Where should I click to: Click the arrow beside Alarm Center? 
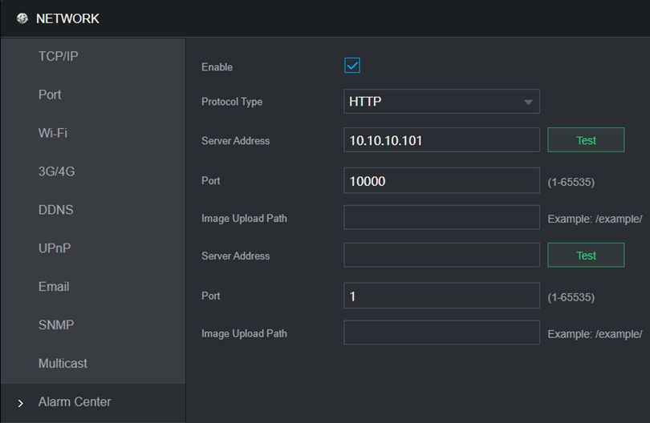(21, 403)
